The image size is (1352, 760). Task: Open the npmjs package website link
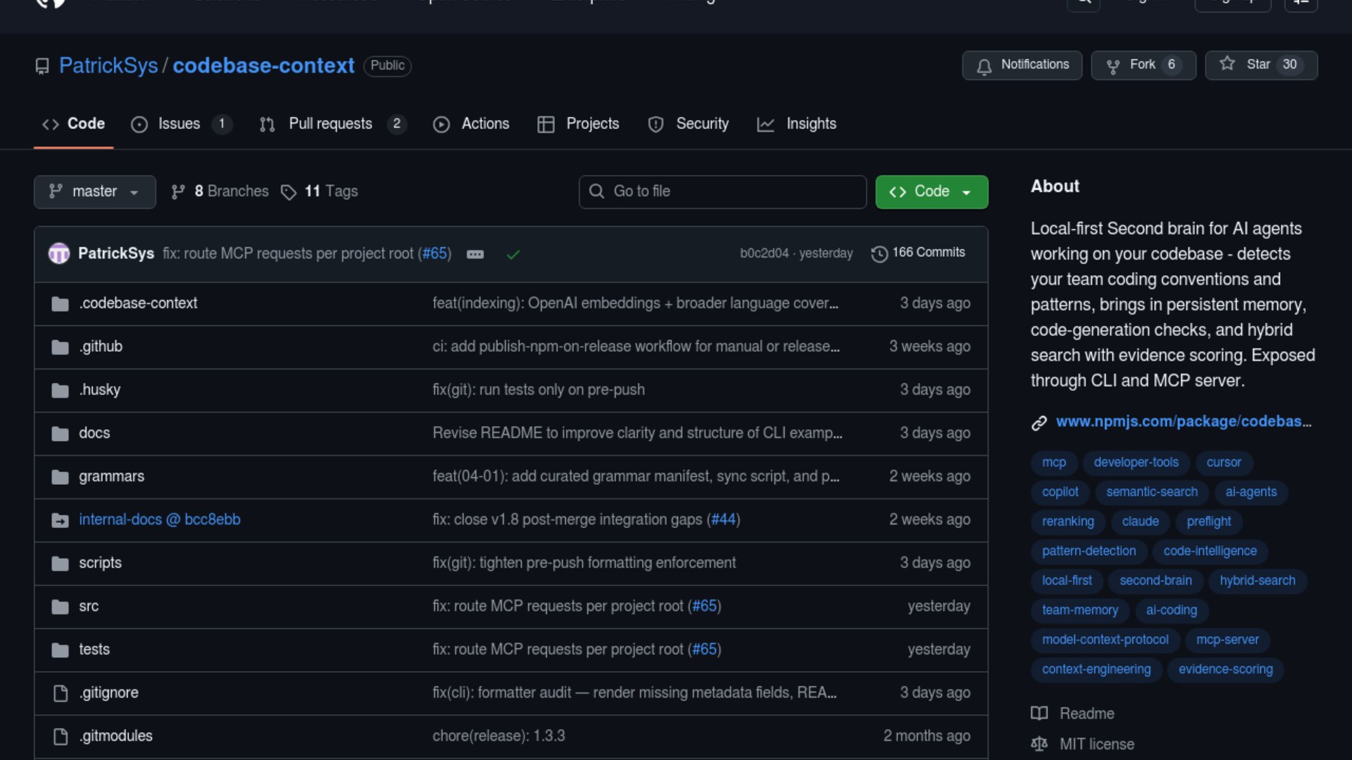click(x=1183, y=422)
